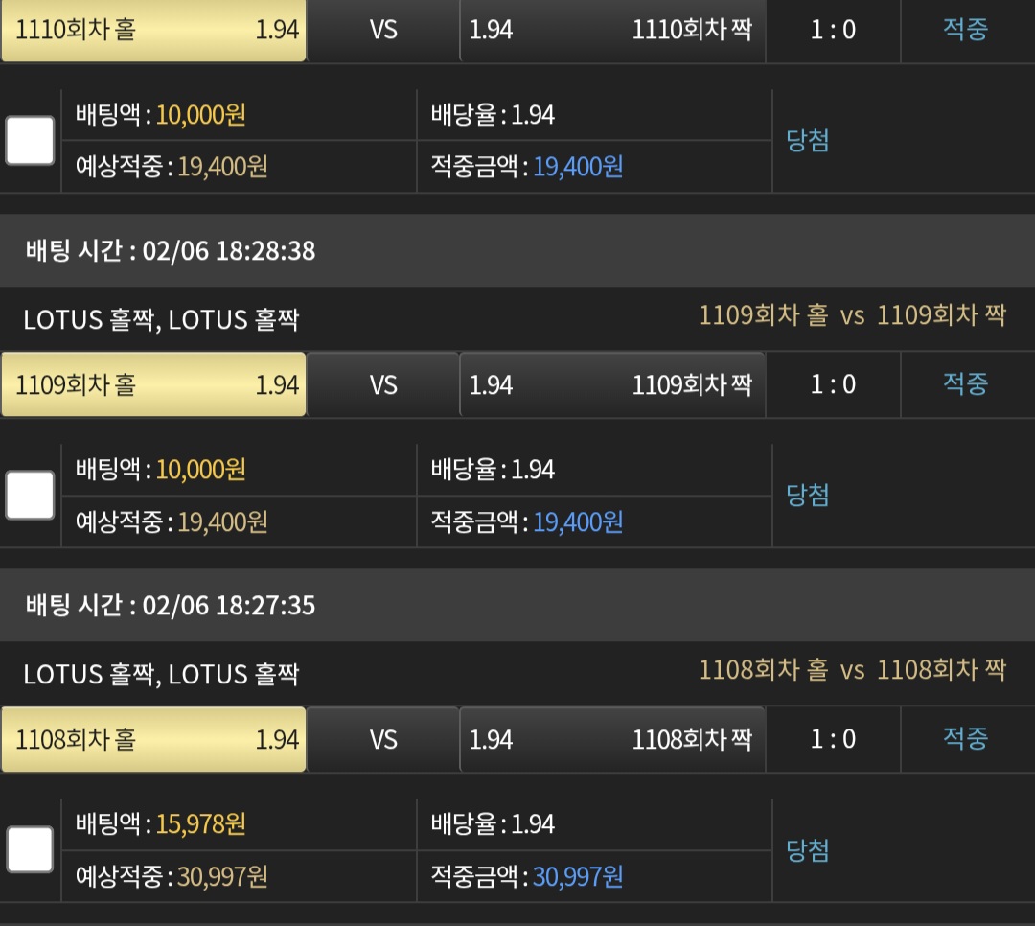Click the VS cell in the 1109회차 row
Viewport: 1035px width, 926px height.
point(383,384)
